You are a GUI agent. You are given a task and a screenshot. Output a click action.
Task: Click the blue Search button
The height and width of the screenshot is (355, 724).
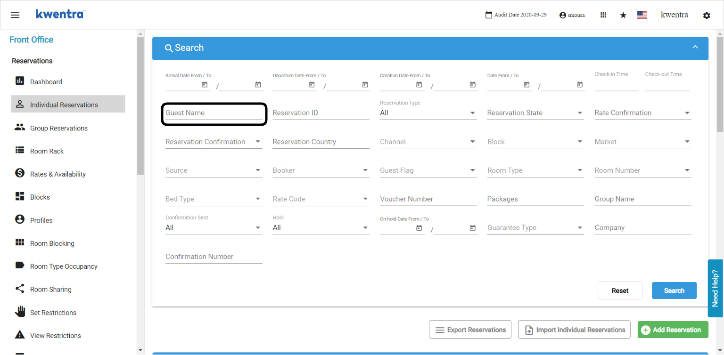[x=674, y=290]
